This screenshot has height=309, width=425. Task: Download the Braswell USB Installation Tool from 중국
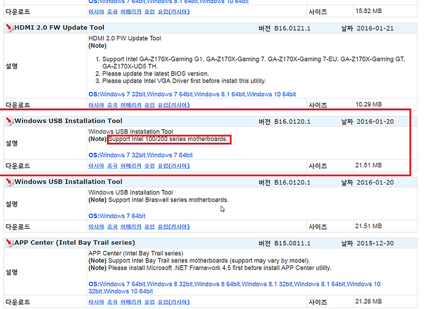112,226
